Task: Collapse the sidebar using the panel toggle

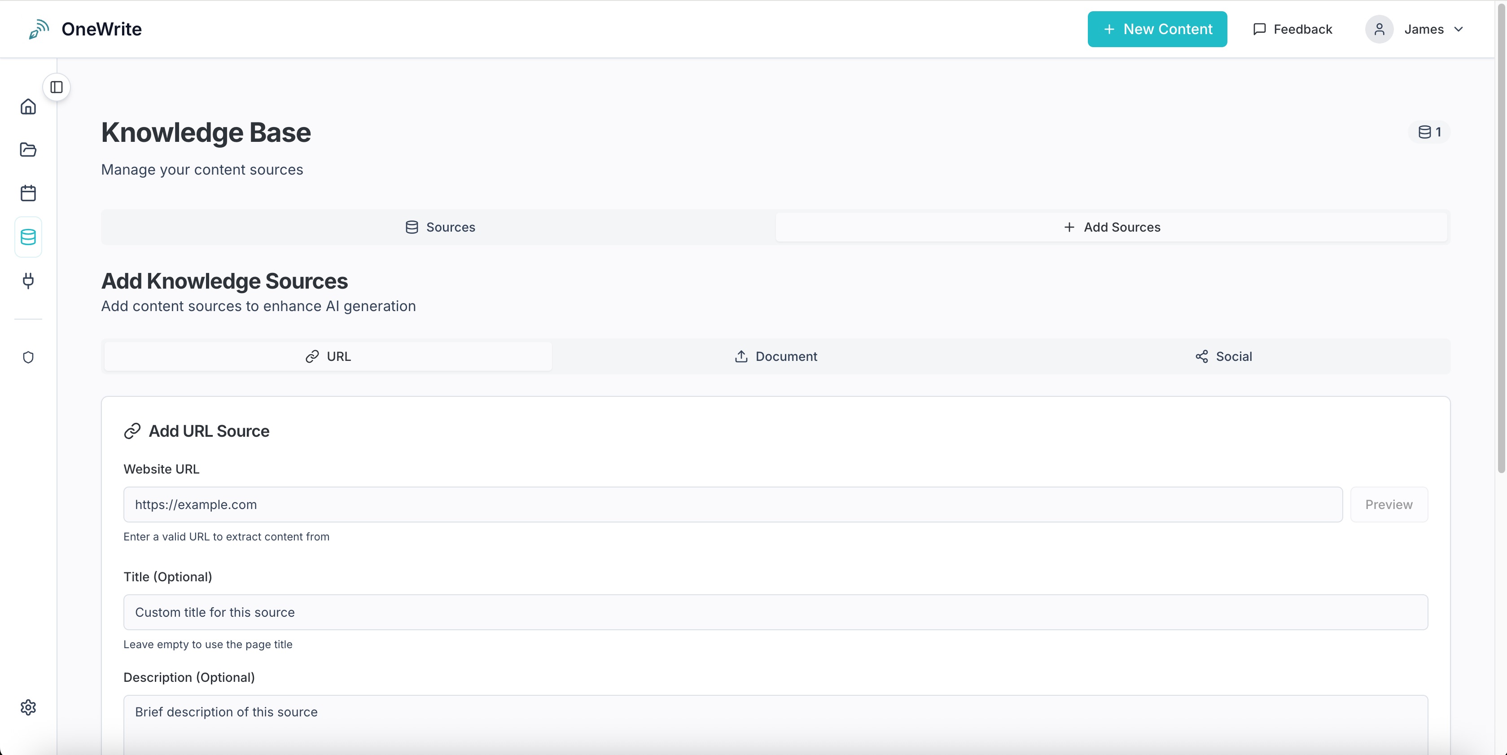Action: [x=56, y=87]
